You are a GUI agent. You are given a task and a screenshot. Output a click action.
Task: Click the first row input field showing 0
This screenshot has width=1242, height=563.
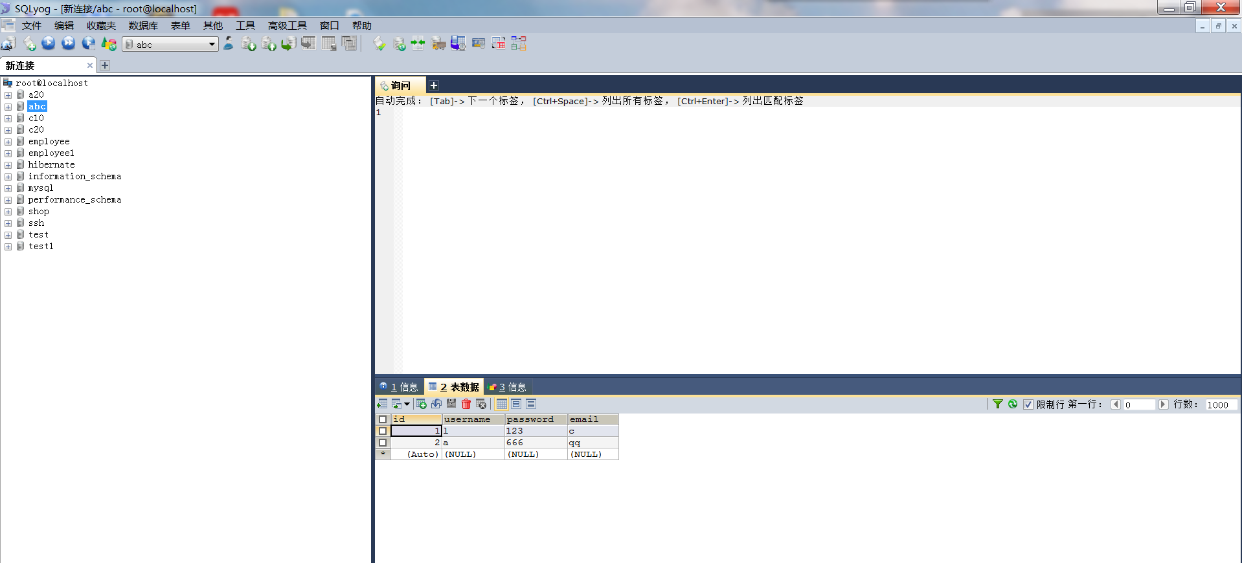point(1140,404)
